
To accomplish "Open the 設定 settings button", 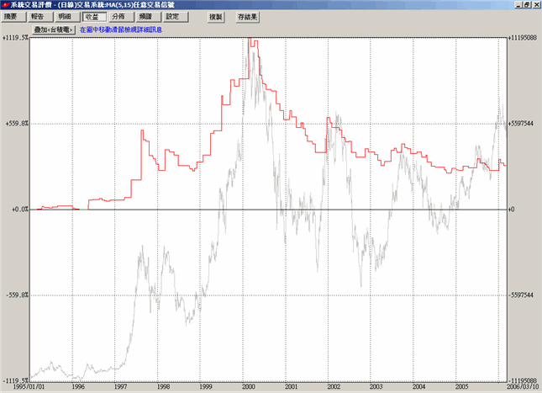I will (x=172, y=16).
